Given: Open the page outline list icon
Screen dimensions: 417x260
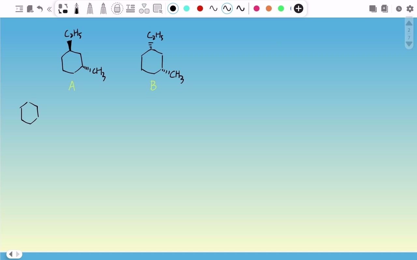Looking at the screenshot, I should (19, 9).
